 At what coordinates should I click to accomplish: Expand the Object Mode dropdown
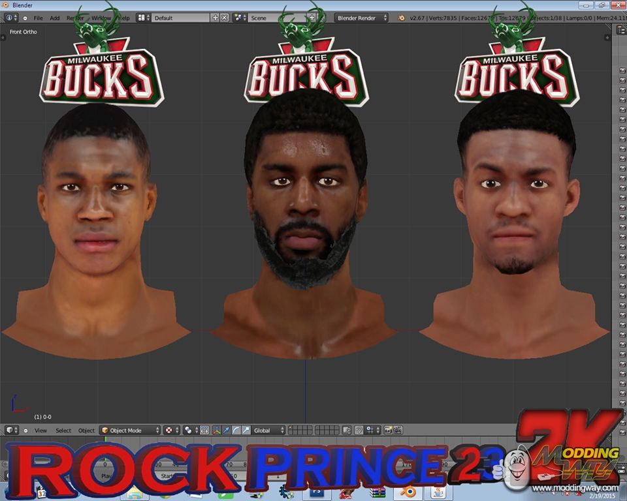(129, 431)
